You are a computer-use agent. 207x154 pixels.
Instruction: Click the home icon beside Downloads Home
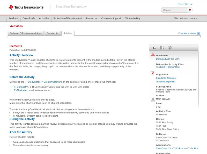pyautogui.click(x=198, y=33)
